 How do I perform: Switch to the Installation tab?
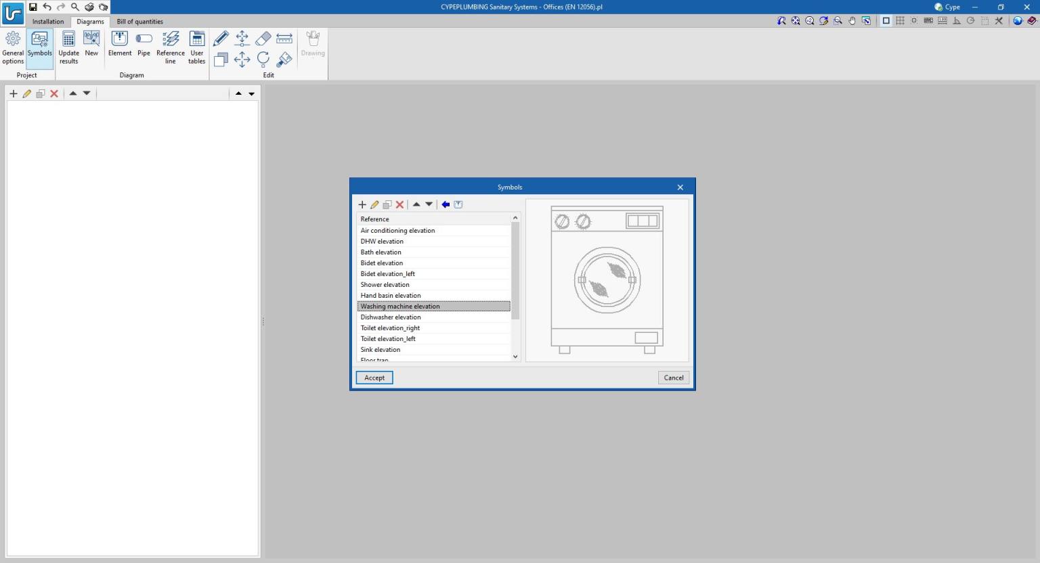tap(48, 22)
